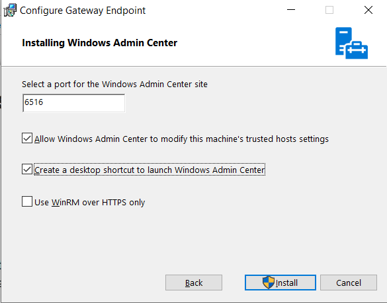Image resolution: width=387 pixels, height=303 pixels.
Task: Start installation with the Install button
Action: (280, 283)
